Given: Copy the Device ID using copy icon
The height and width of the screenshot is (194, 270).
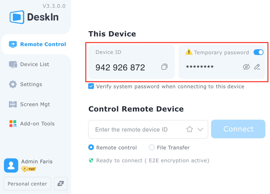Looking at the screenshot, I should click(164, 67).
